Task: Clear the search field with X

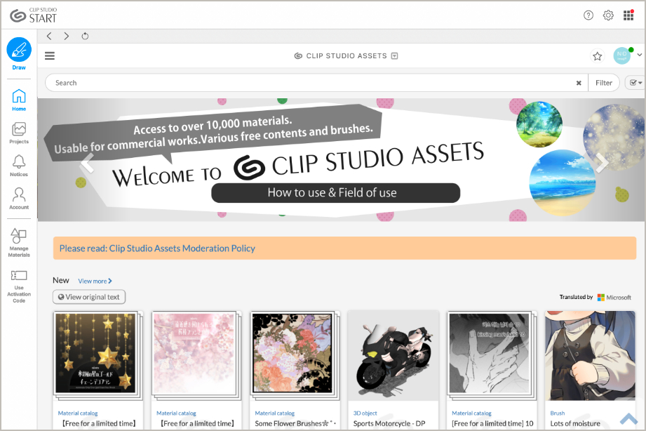Action: tap(579, 83)
